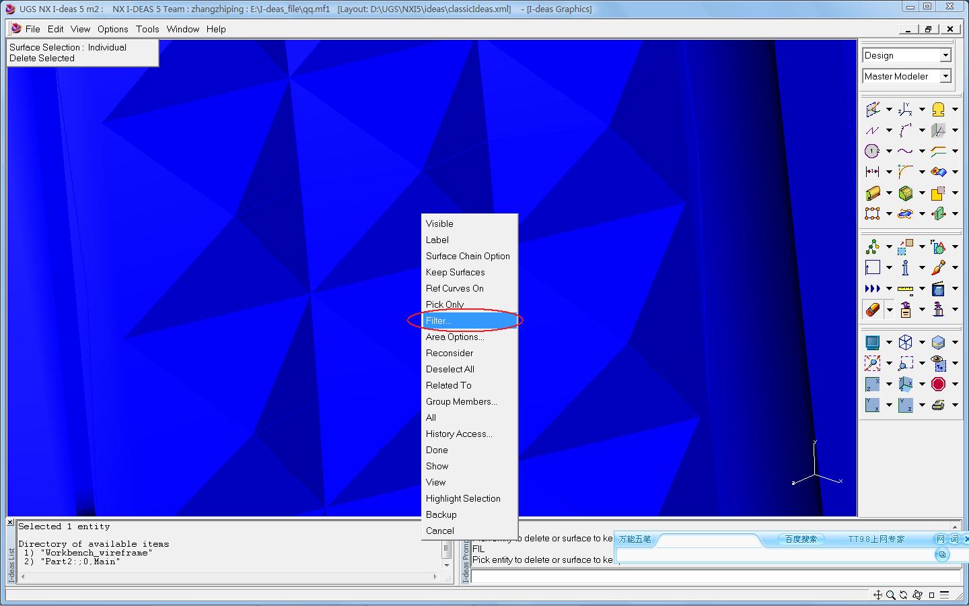Click the yellow boolean squares icon
This screenshot has width=969, height=606.
click(939, 193)
